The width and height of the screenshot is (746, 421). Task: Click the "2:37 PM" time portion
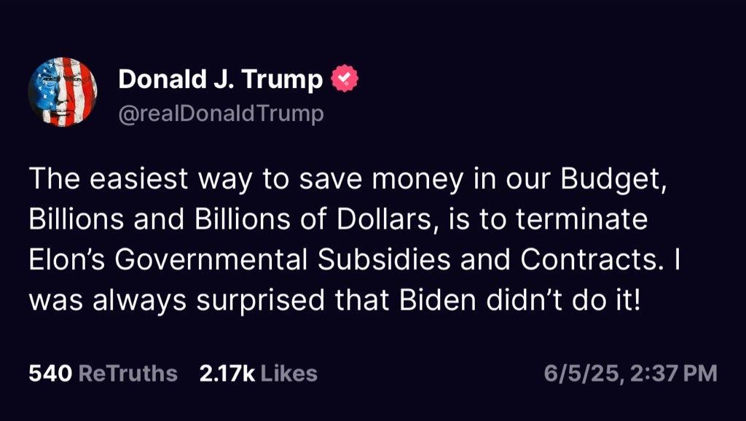pyautogui.click(x=674, y=373)
